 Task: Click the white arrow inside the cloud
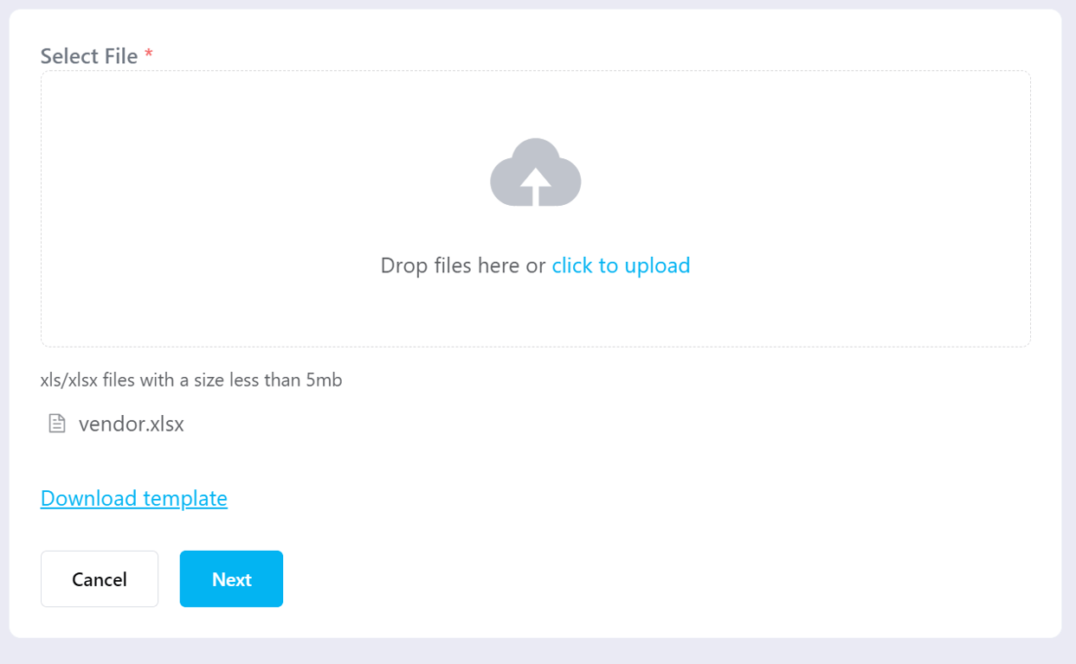pyautogui.click(x=536, y=186)
